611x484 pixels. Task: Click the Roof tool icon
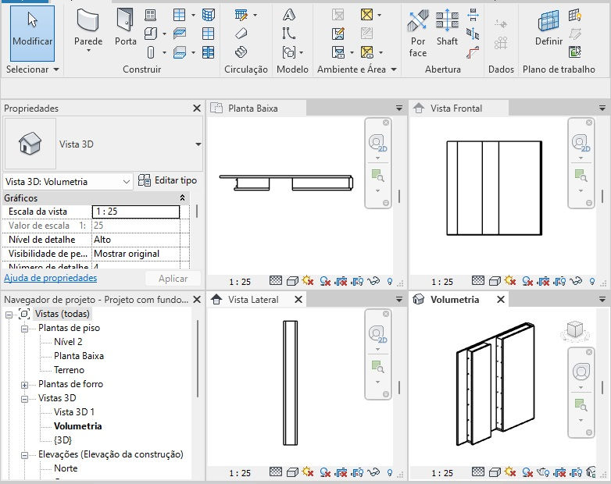(x=179, y=15)
